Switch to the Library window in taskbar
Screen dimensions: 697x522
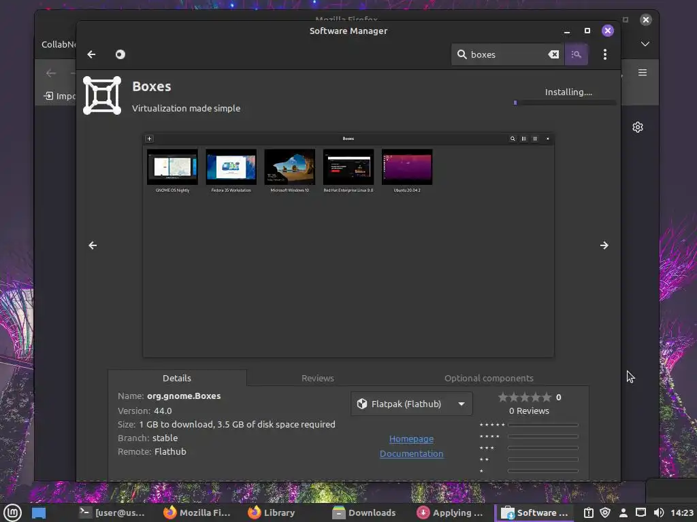coord(272,512)
